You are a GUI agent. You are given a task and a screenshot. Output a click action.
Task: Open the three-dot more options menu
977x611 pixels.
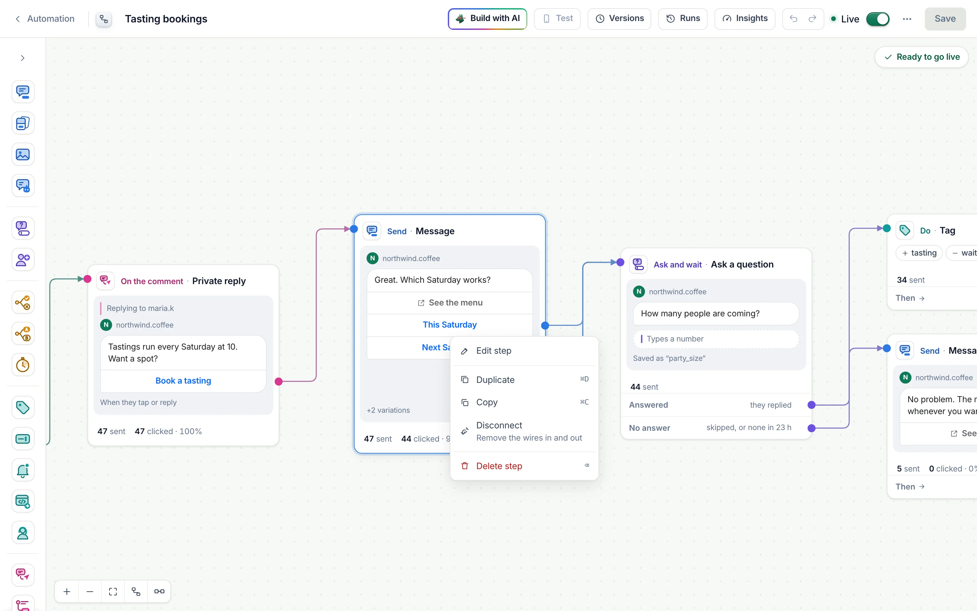pyautogui.click(x=907, y=19)
